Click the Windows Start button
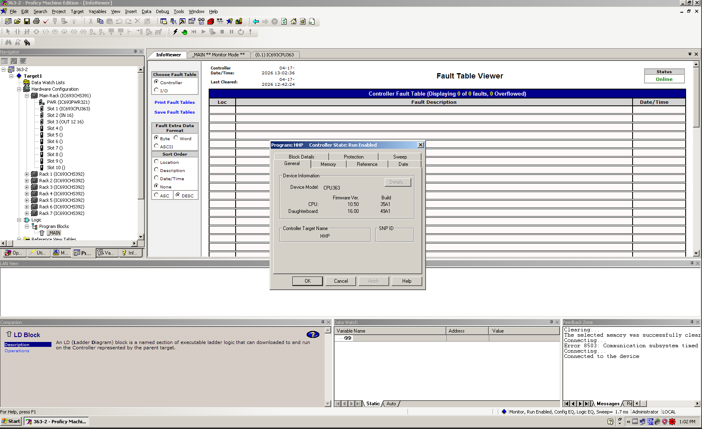 [x=11, y=421]
